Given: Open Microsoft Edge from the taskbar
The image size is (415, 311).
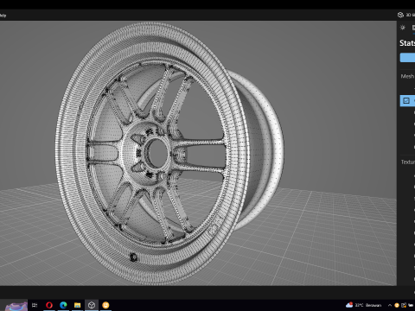Looking at the screenshot, I should [63, 305].
